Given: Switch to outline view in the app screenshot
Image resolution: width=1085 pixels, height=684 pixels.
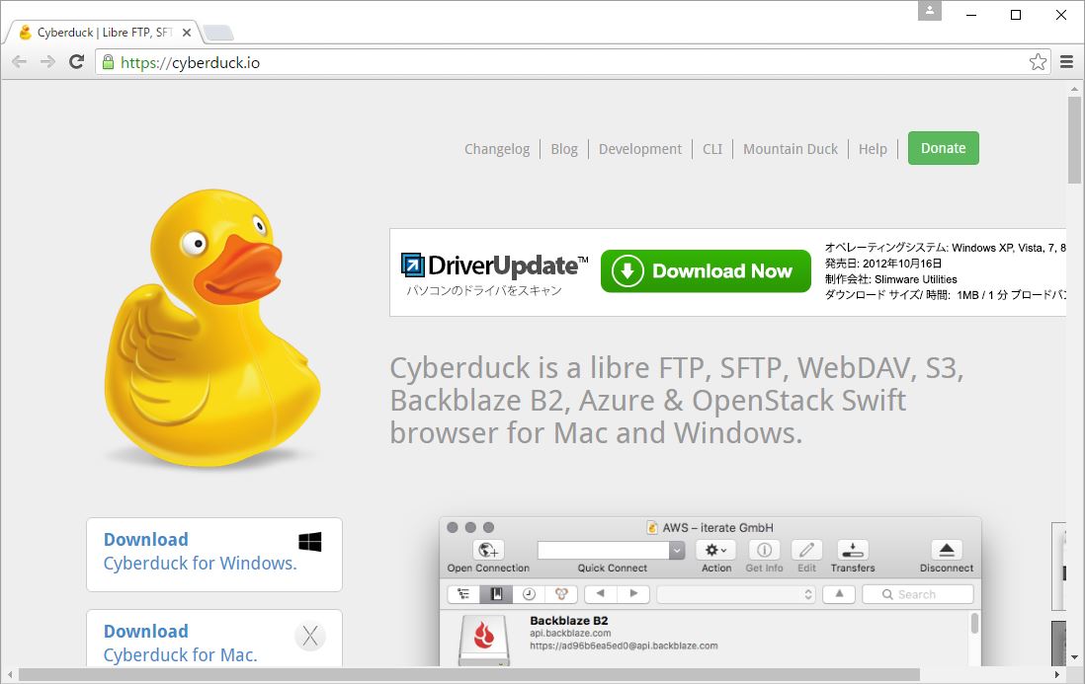Looking at the screenshot, I should point(463,594).
